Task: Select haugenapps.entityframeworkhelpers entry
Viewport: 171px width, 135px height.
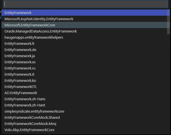Action: tap(86, 38)
